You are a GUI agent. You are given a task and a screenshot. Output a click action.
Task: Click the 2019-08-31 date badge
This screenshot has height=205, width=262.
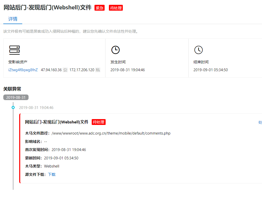pos(16,97)
